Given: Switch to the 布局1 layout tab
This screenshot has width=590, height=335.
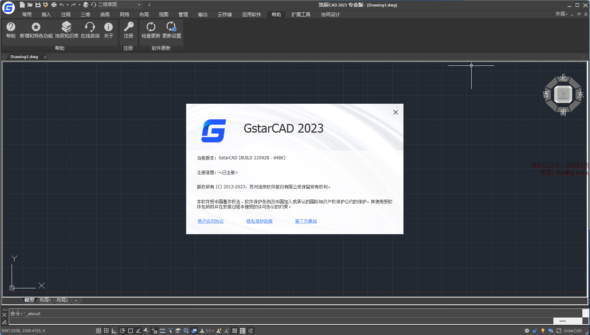Looking at the screenshot, I should click(x=45, y=300).
